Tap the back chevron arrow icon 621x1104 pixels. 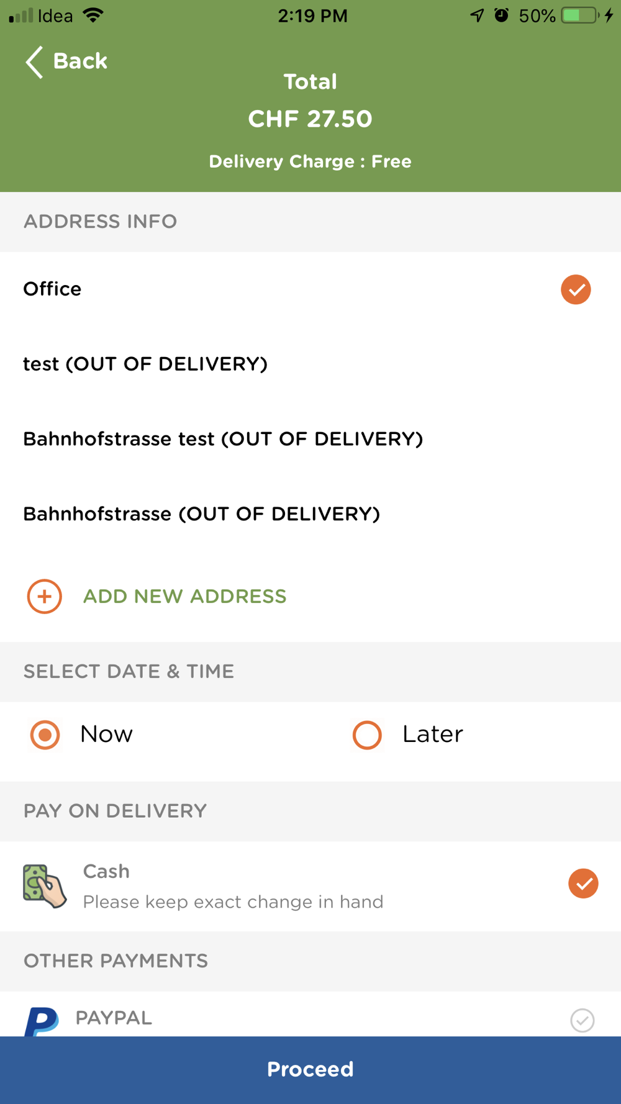pyautogui.click(x=34, y=62)
